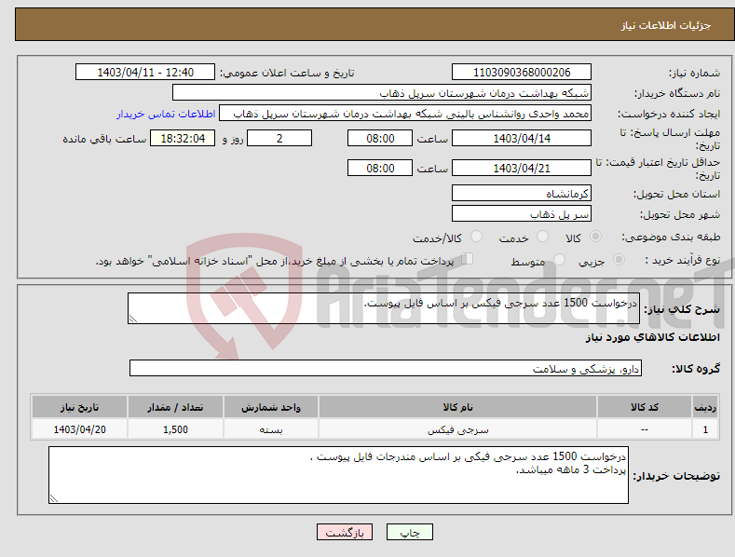The width and height of the screenshot is (735, 557).
Task: Select the خدمت radio button
Action: pos(542,237)
